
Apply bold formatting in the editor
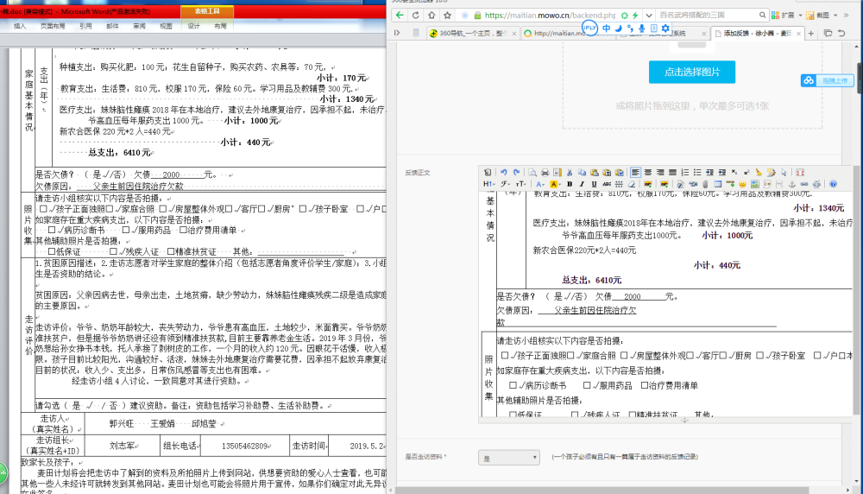(x=570, y=185)
